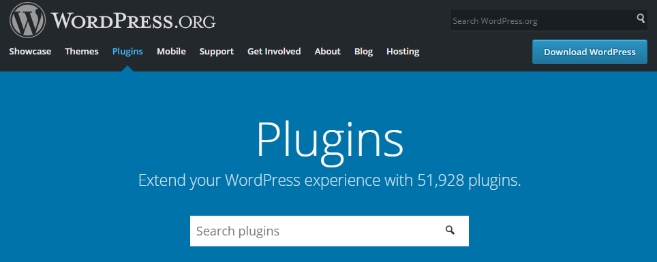Navigate to Support
This screenshot has height=262, width=657.
point(217,52)
